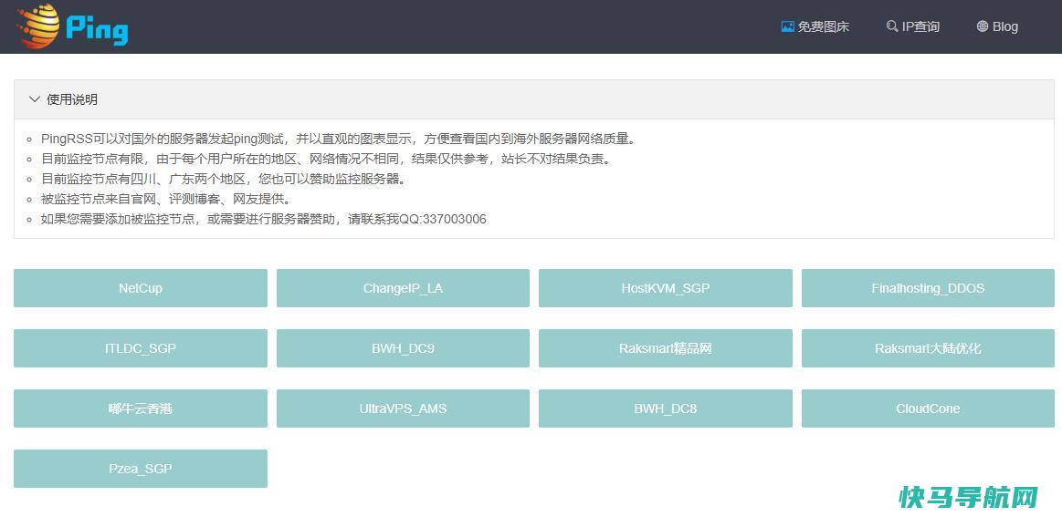Choose the BWH_DC9 node
This screenshot has height=517, width=1062.
403,348
